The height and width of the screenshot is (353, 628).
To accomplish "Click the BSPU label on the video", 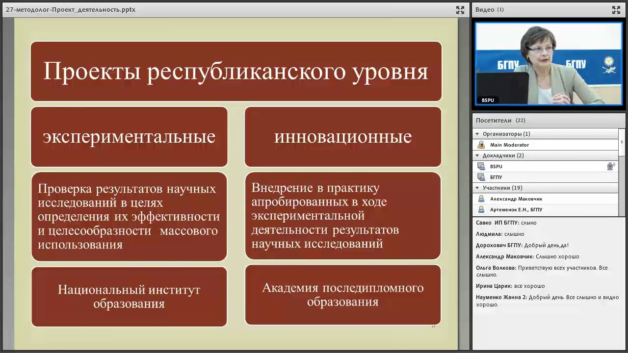I will click(x=488, y=100).
